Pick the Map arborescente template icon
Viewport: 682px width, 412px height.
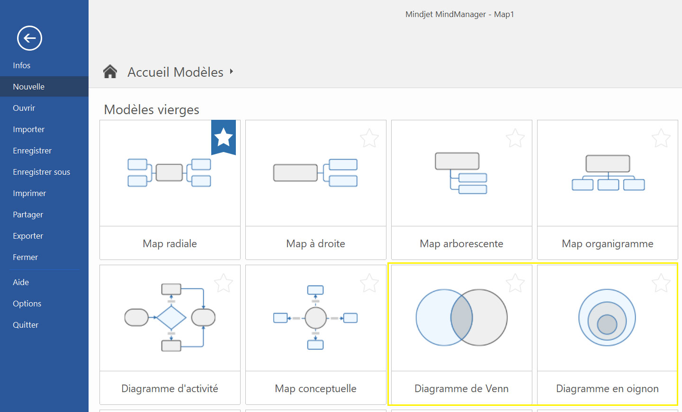461,173
